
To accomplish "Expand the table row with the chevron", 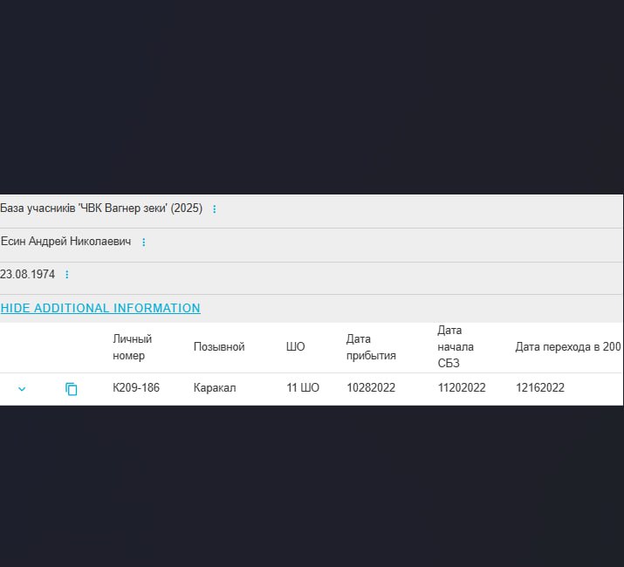I will point(22,389).
